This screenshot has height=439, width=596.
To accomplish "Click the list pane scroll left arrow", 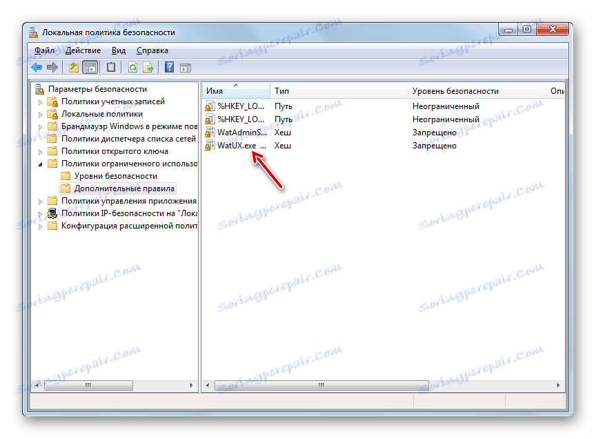I will point(208,385).
